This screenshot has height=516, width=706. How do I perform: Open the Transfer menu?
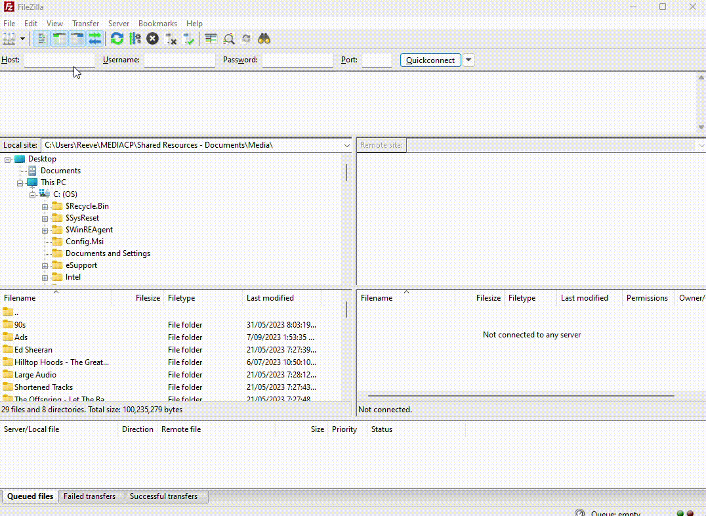[85, 24]
